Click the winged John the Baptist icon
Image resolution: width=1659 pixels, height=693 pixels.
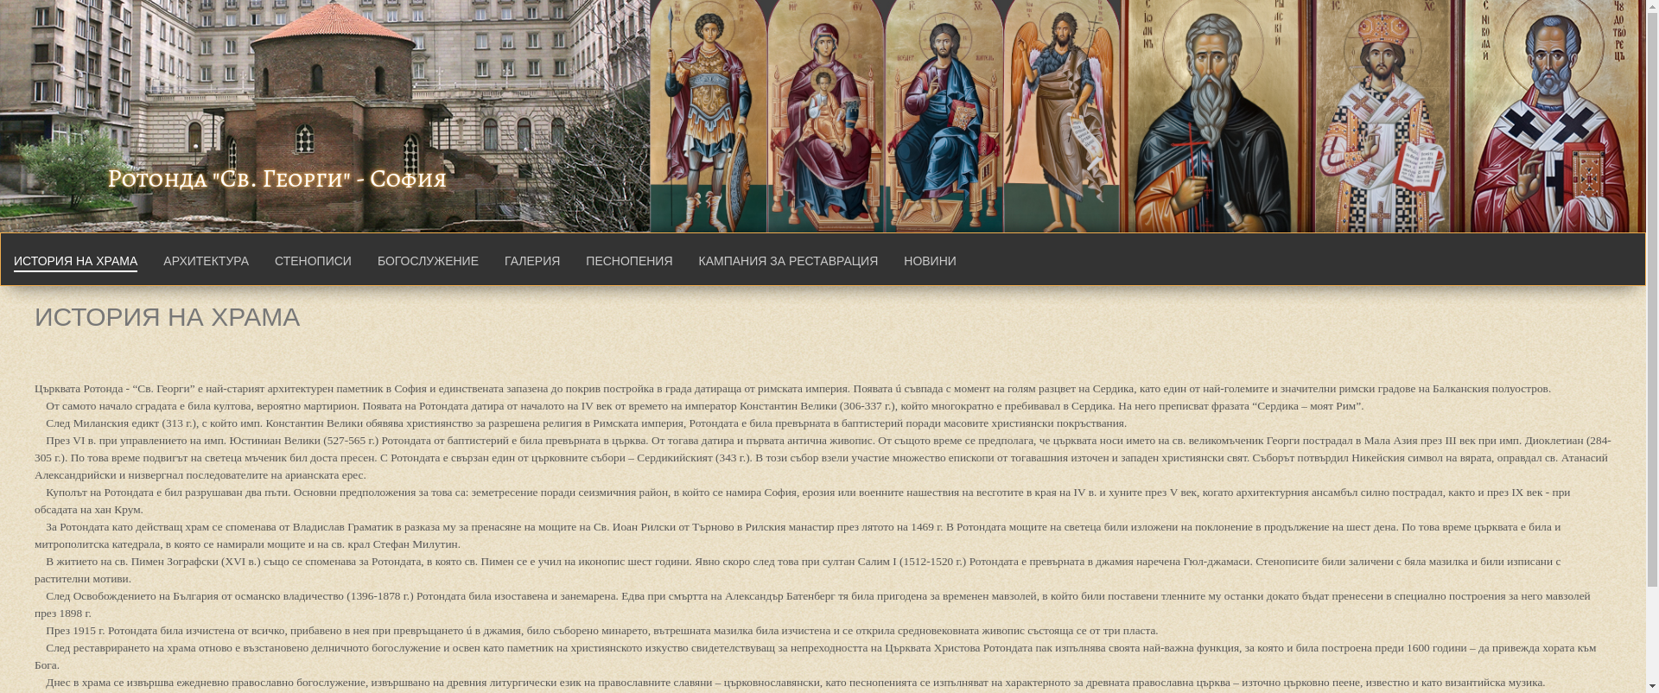(x=1062, y=117)
